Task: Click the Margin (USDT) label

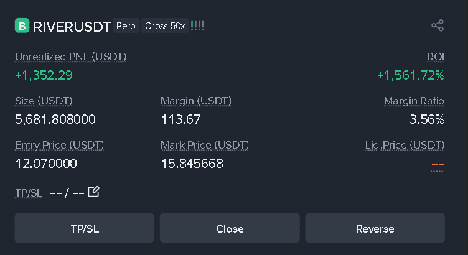Action: pyautogui.click(x=196, y=101)
